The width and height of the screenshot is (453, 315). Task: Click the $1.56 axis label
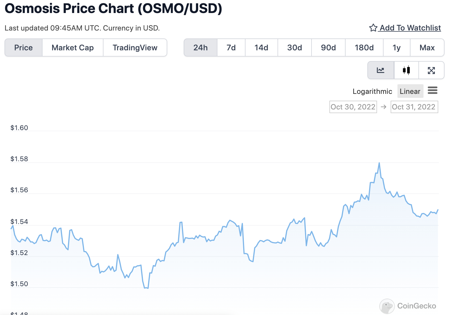19,190
